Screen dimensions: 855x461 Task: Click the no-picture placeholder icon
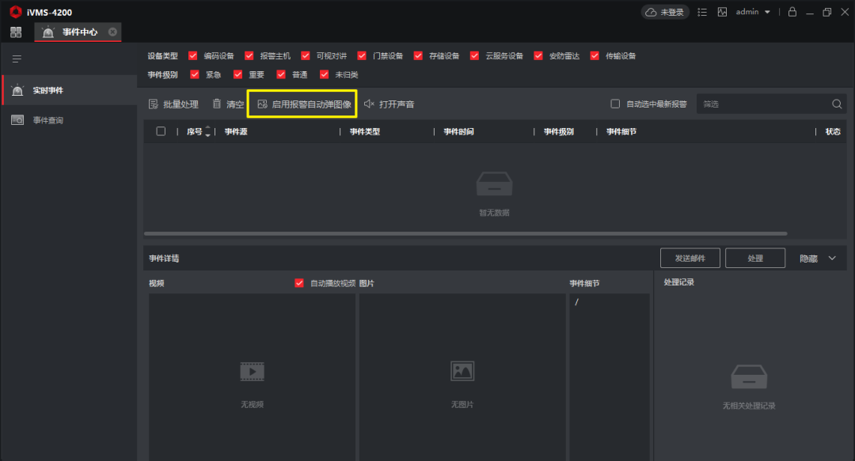(462, 371)
